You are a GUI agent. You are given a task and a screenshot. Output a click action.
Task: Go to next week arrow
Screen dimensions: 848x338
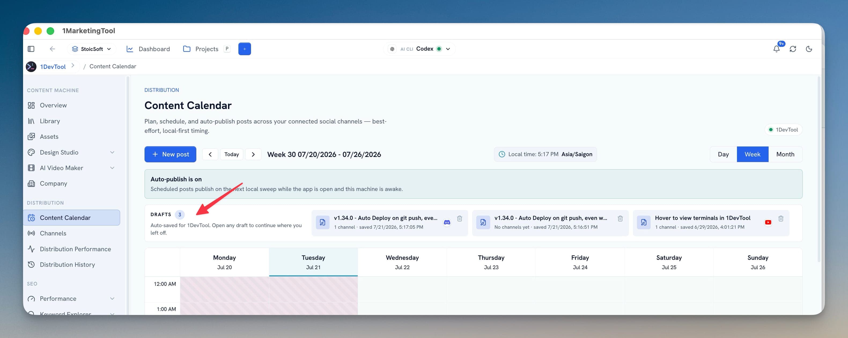pos(253,154)
